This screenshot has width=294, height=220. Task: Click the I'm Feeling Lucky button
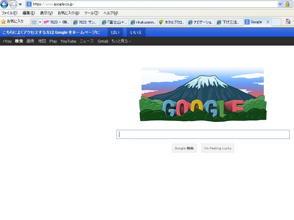(218, 148)
